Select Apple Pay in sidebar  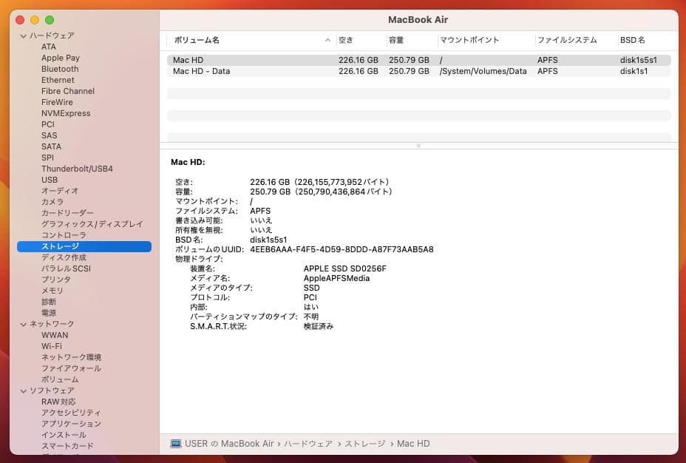click(x=61, y=58)
